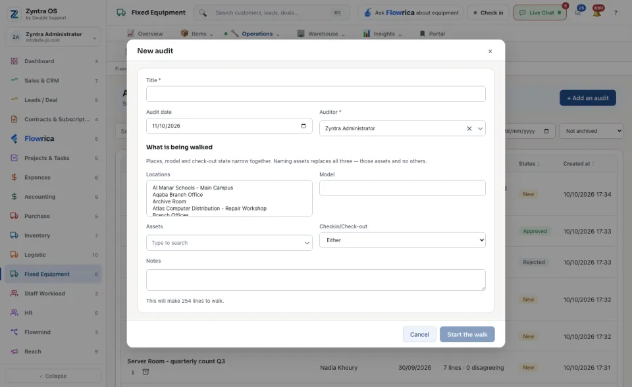Image resolution: width=632 pixels, height=387 pixels.
Task: Focus the Title input field
Action: (x=315, y=94)
